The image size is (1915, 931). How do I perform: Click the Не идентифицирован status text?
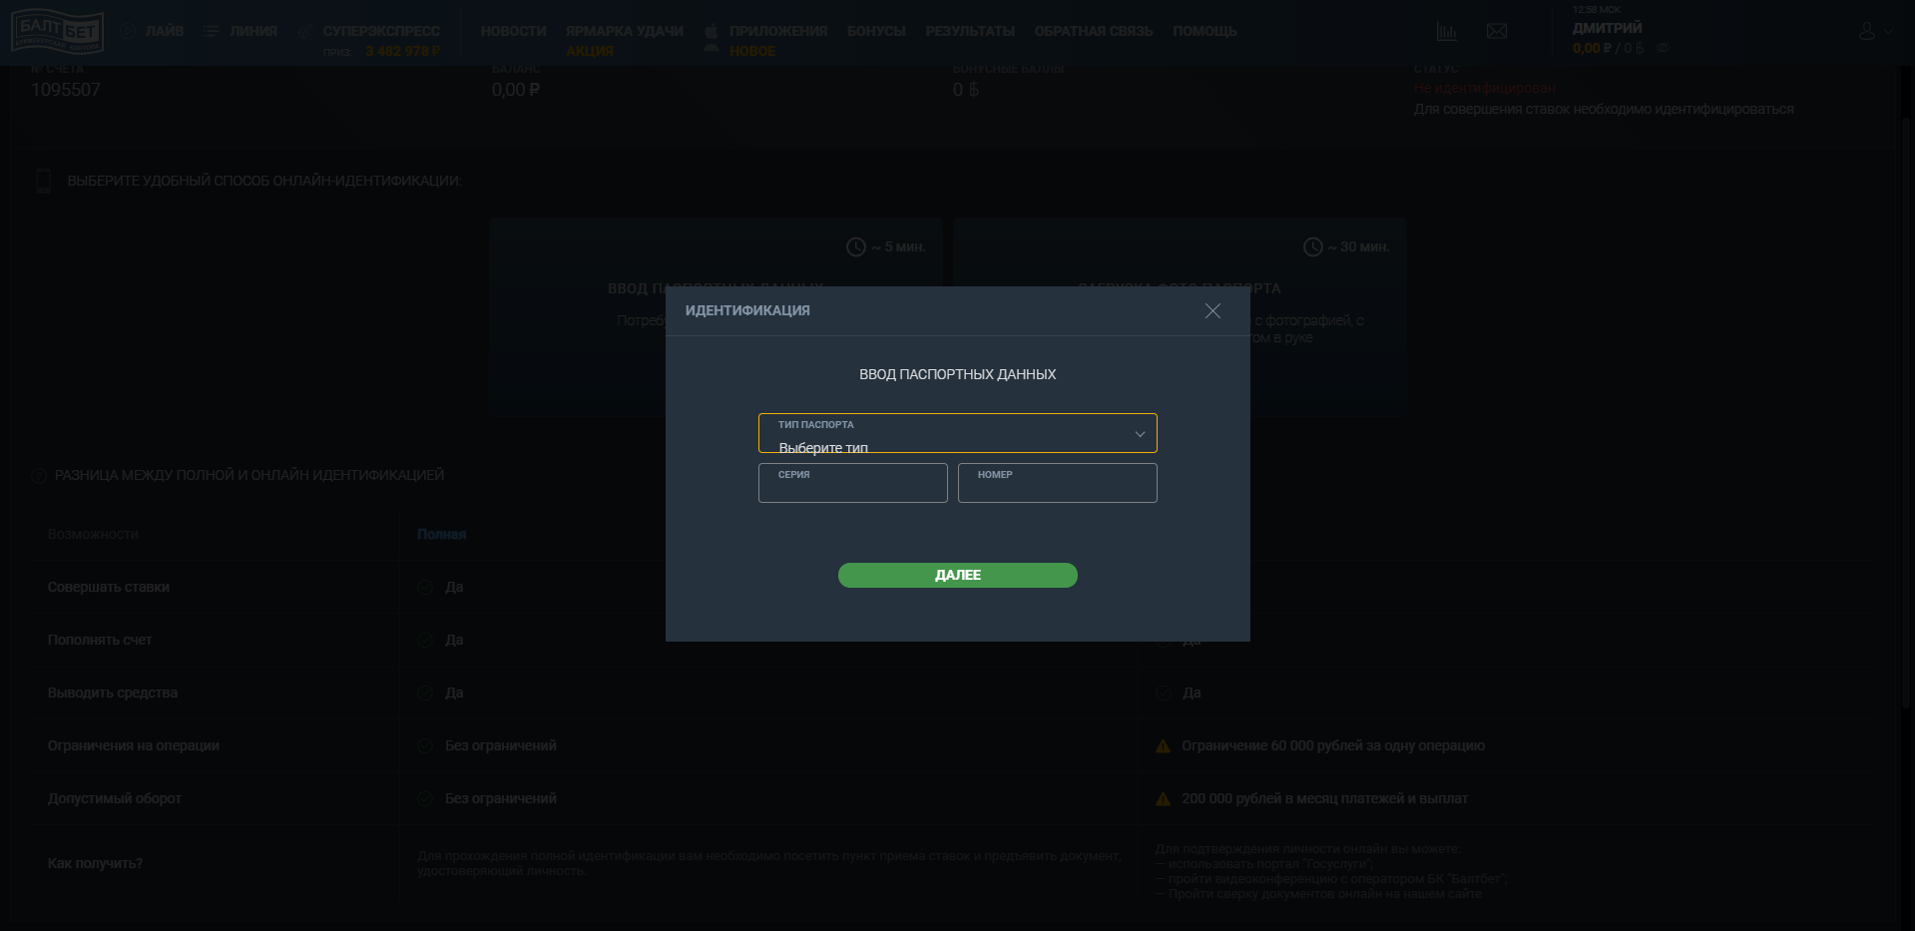[1485, 88]
